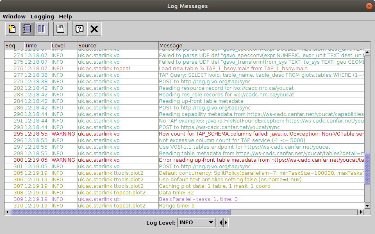Viewport: 375px width, 234px height.
Task: Click the clear log (new page) toolbar icon
Action: (12, 29)
